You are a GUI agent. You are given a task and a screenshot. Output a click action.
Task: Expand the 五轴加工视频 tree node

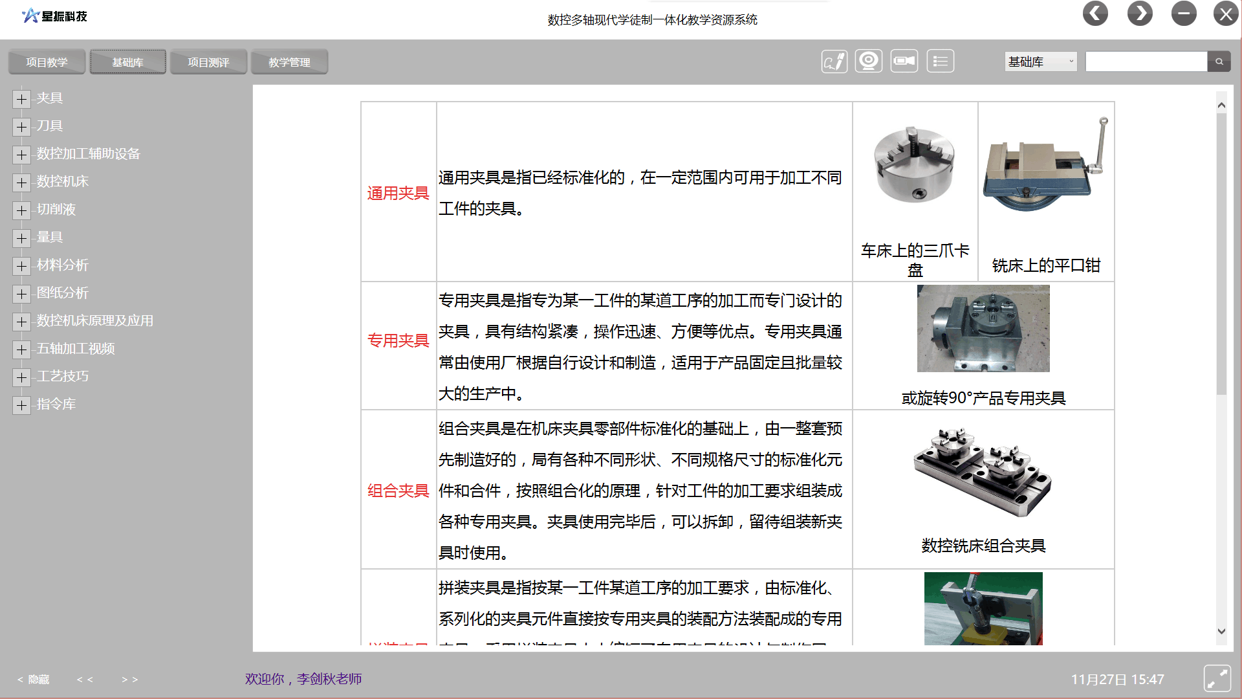point(21,349)
